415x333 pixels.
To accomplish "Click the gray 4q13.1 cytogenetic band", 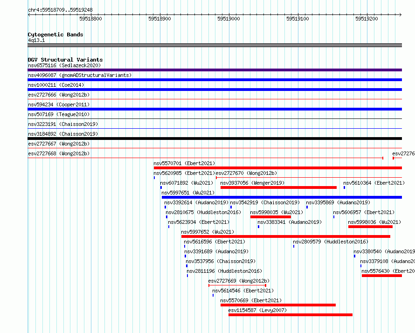I will click(214, 45).
